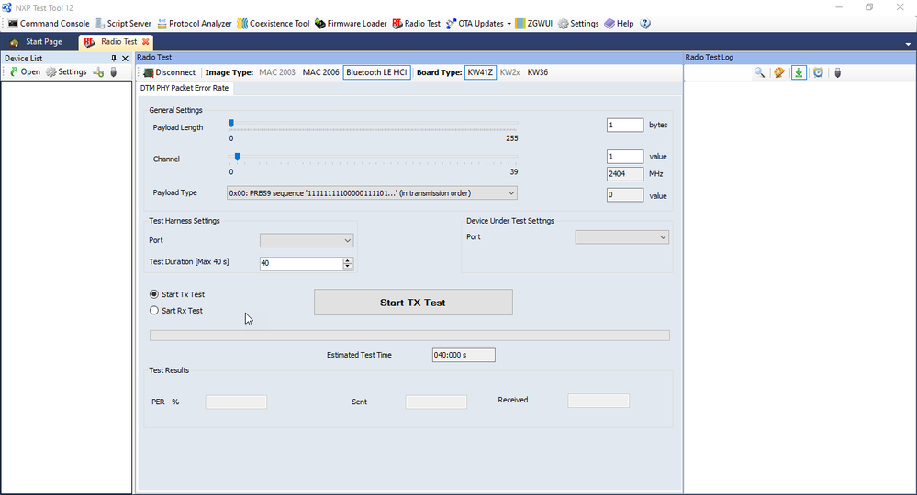
Task: Click the Received result field
Action: [598, 401]
